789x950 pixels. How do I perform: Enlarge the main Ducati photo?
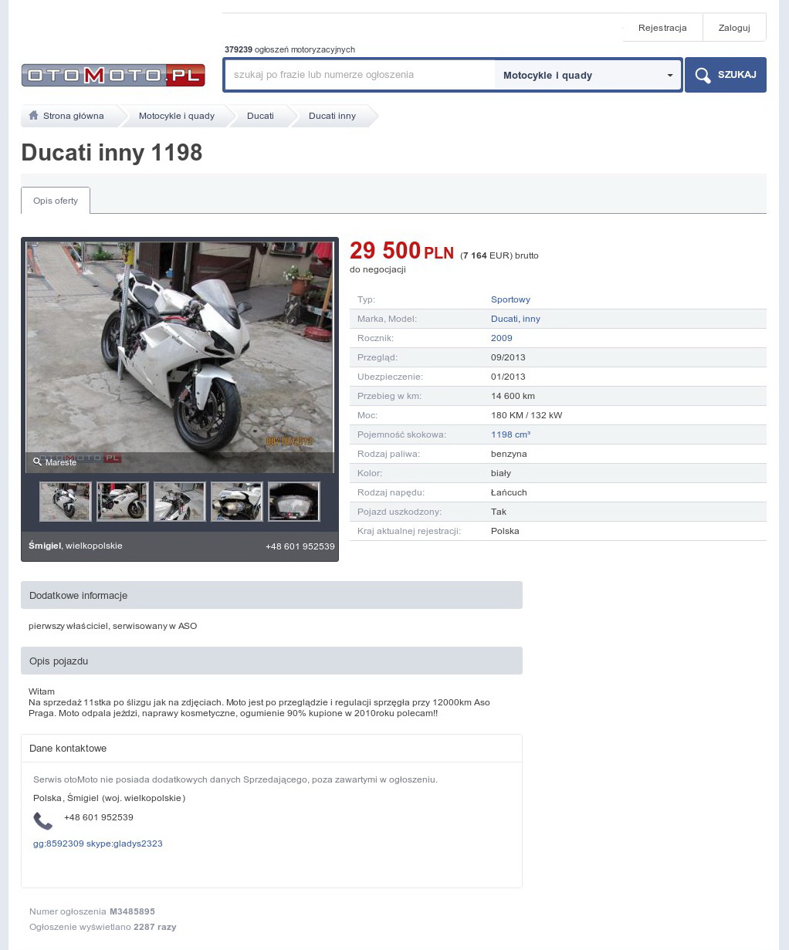(180, 347)
